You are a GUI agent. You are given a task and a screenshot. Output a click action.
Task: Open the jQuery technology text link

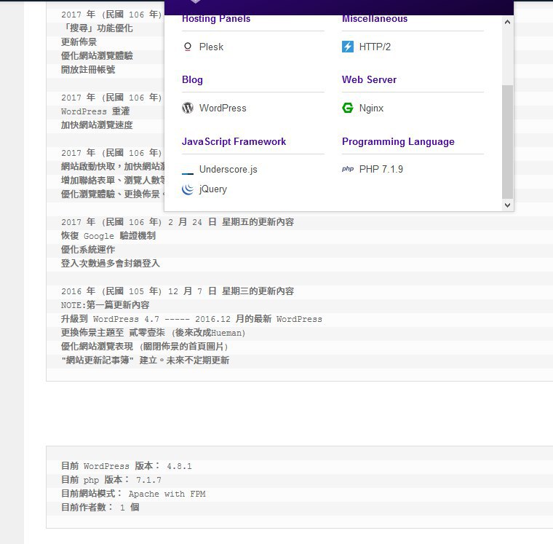click(213, 189)
